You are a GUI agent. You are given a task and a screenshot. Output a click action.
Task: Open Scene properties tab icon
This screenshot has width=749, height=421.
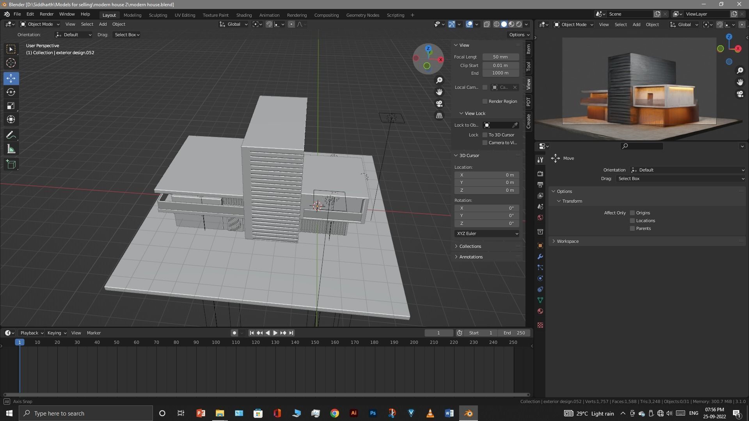coord(540,207)
